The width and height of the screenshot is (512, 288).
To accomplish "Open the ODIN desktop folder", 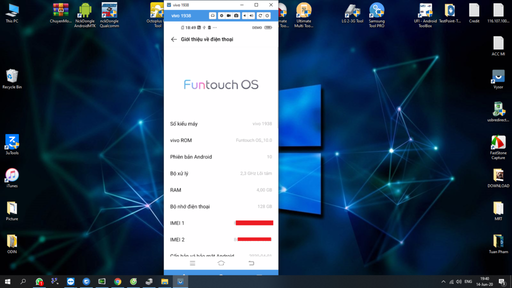I will tap(12, 244).
